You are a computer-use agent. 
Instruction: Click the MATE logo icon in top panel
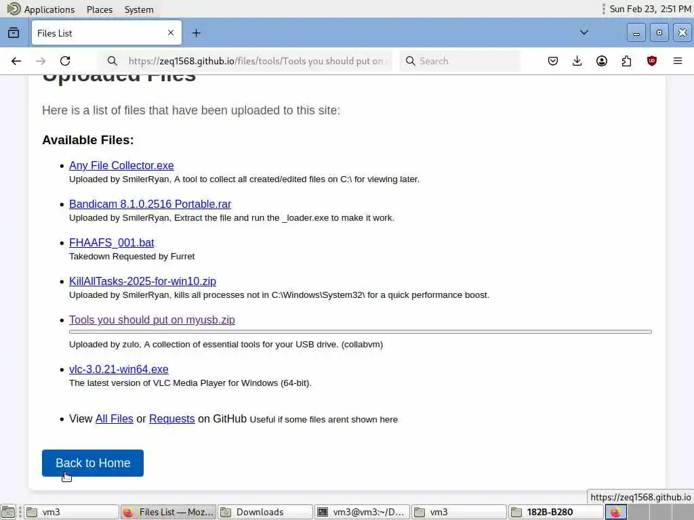click(14, 9)
